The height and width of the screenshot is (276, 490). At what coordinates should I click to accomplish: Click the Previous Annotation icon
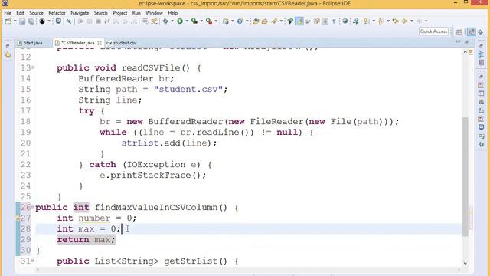click(381, 21)
